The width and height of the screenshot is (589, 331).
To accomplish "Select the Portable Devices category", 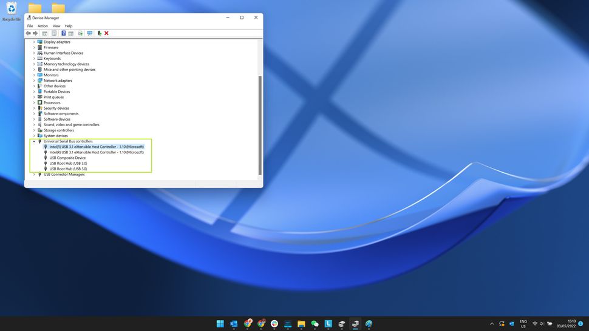I will (56, 92).
